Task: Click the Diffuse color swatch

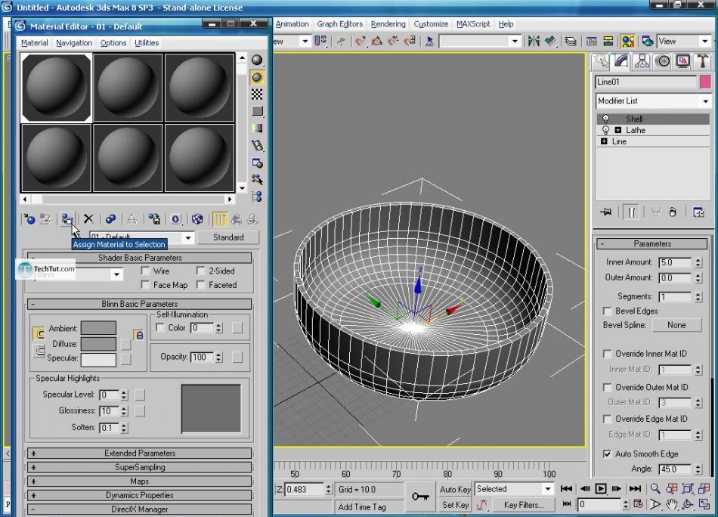Action: (x=98, y=344)
